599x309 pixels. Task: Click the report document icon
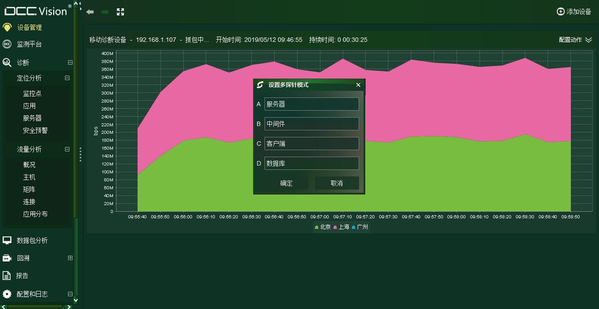7,276
